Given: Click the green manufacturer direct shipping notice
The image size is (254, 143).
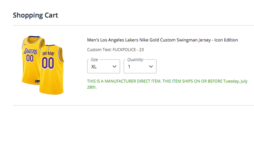Looking at the screenshot, I should click(x=167, y=84).
